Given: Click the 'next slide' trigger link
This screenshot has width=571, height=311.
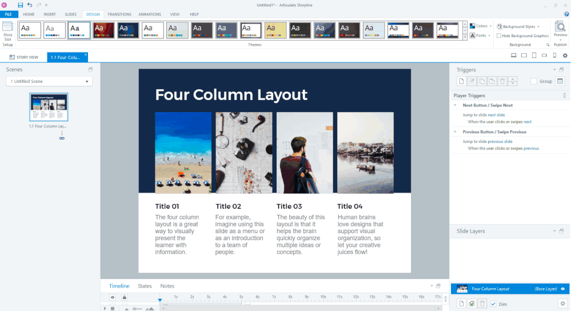Looking at the screenshot, I should pos(496,115).
